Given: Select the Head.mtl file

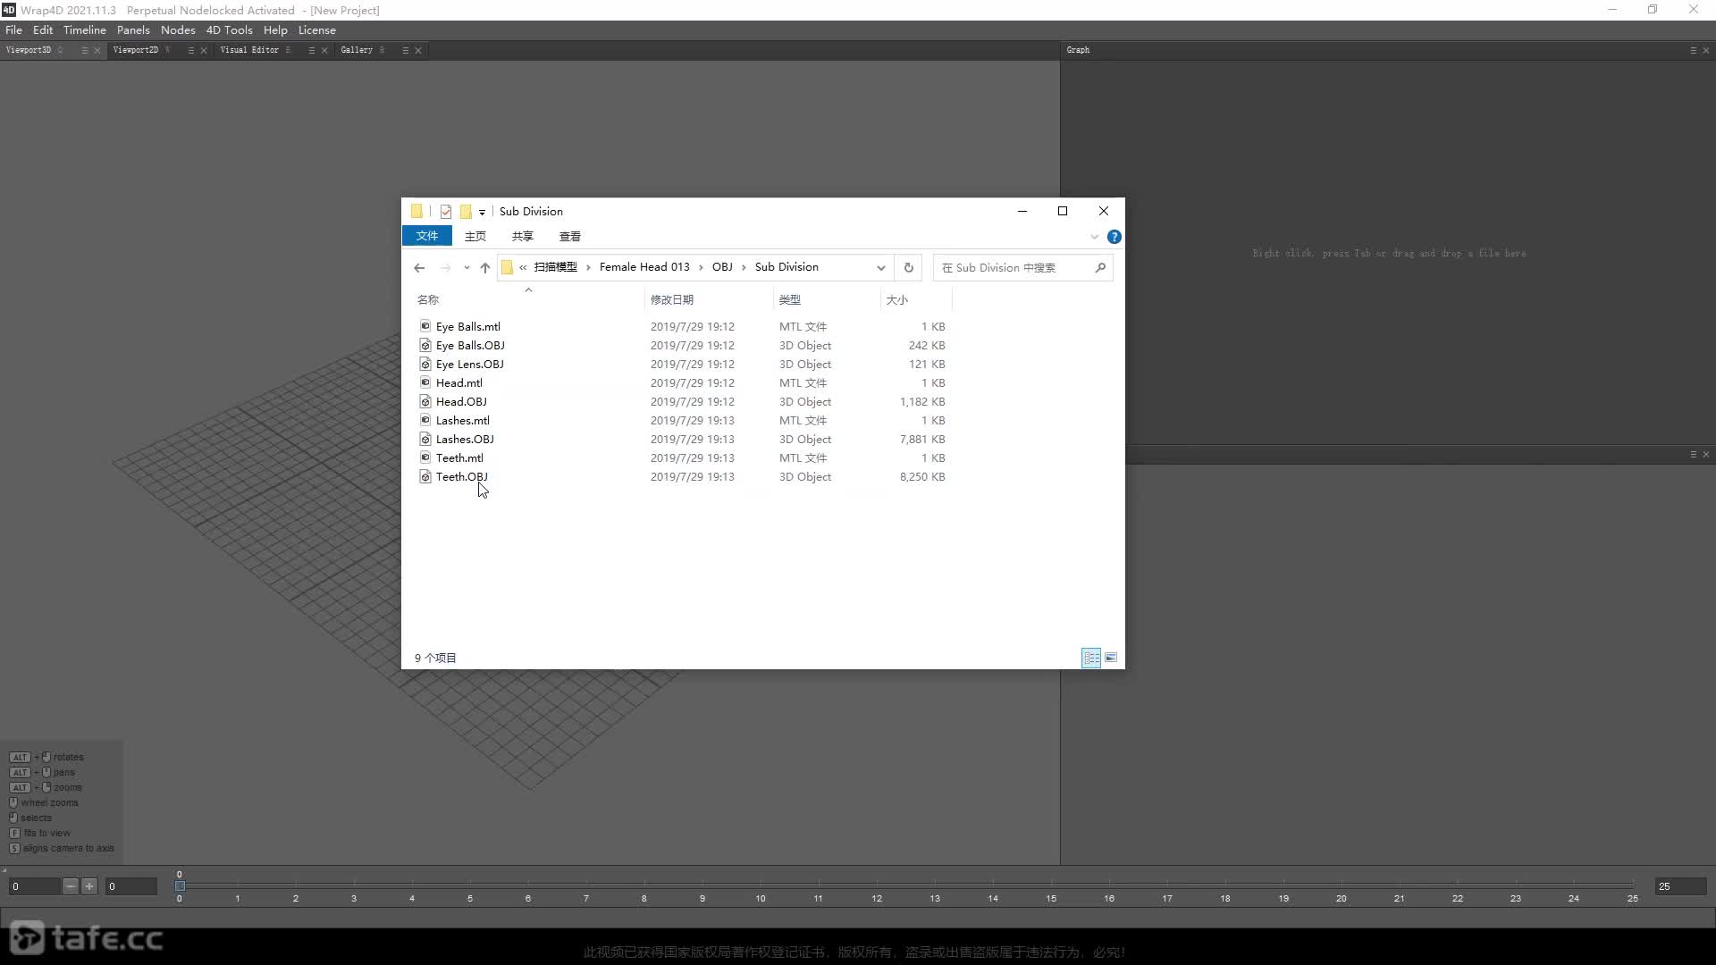Looking at the screenshot, I should pos(458,382).
